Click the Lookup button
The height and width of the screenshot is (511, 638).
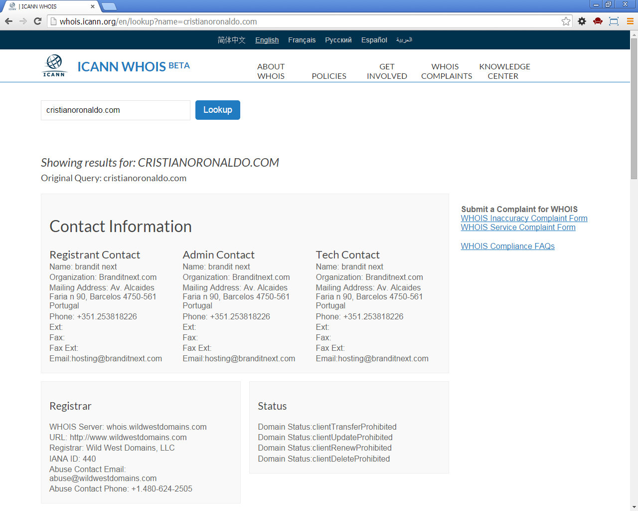click(218, 110)
